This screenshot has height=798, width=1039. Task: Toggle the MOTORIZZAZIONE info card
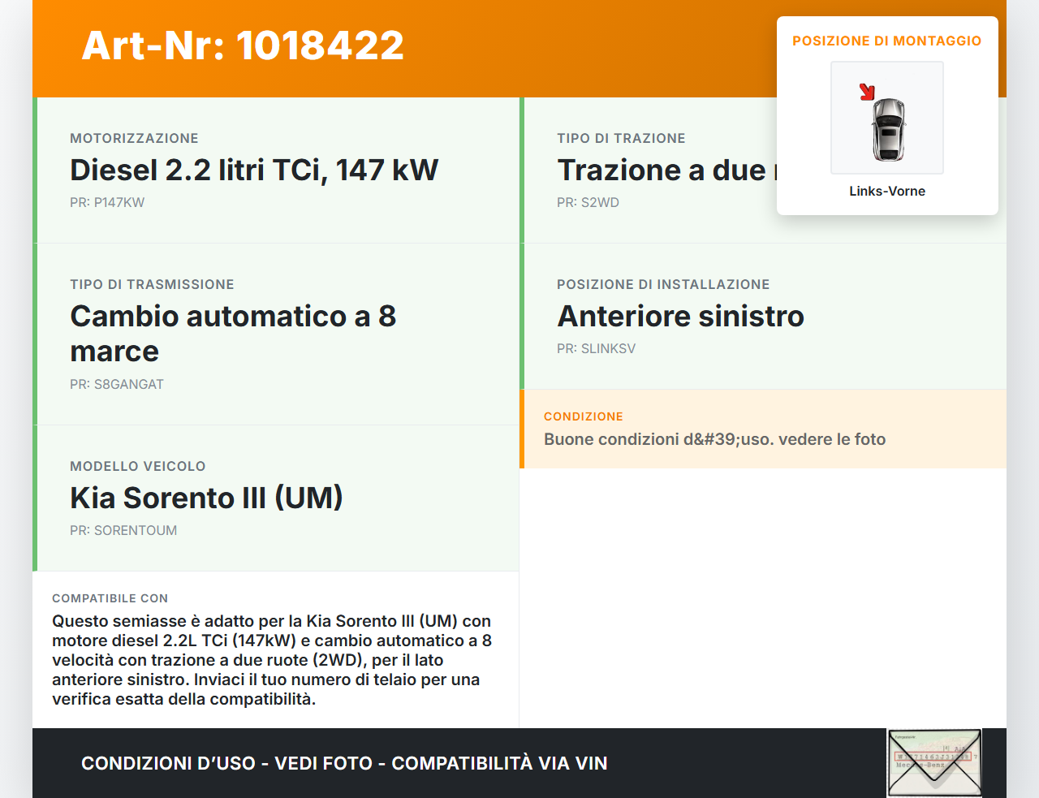[x=276, y=170]
